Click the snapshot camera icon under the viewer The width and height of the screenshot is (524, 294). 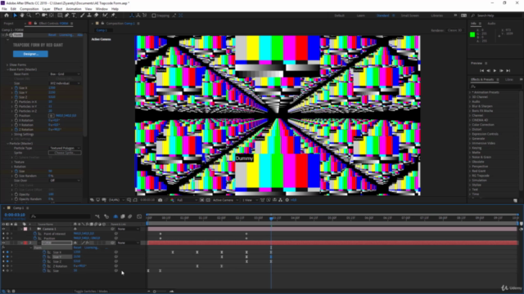click(160, 200)
